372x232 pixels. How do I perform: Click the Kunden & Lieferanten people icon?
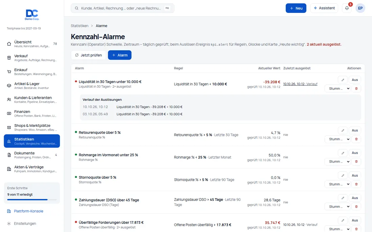tap(9, 99)
